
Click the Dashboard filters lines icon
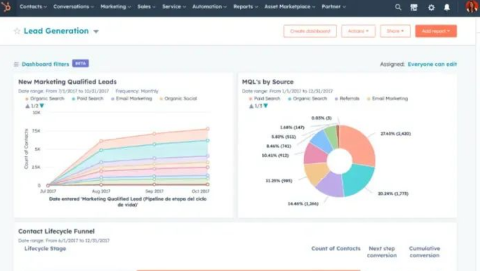[x=16, y=65]
